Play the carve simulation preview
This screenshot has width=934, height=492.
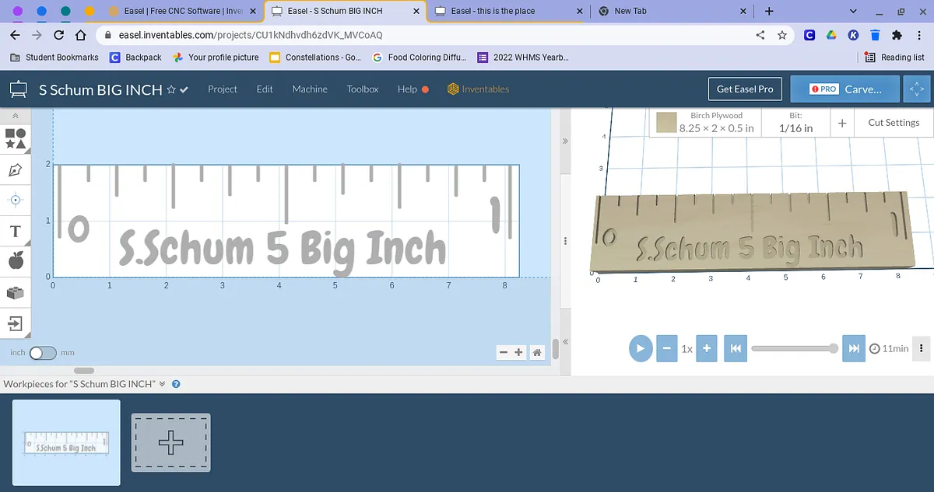point(640,348)
